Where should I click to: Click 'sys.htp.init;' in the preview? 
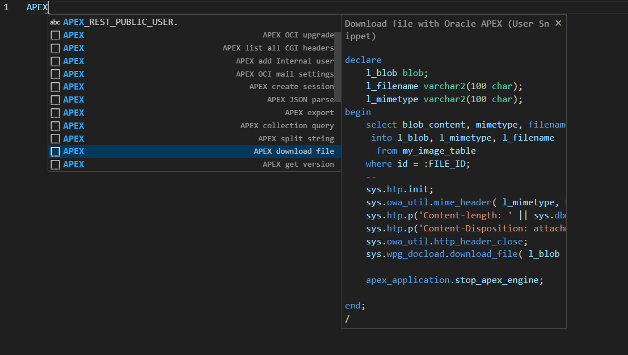pyautogui.click(x=399, y=189)
